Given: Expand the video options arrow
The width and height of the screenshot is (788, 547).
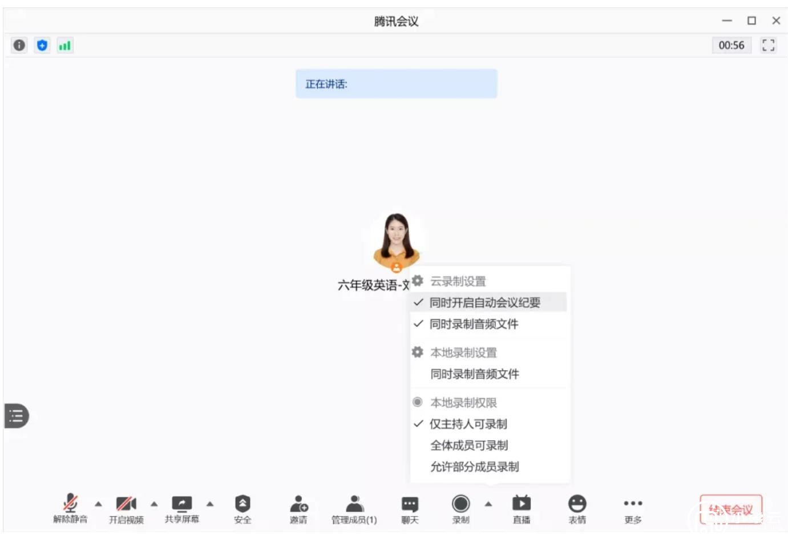Looking at the screenshot, I should tap(154, 504).
